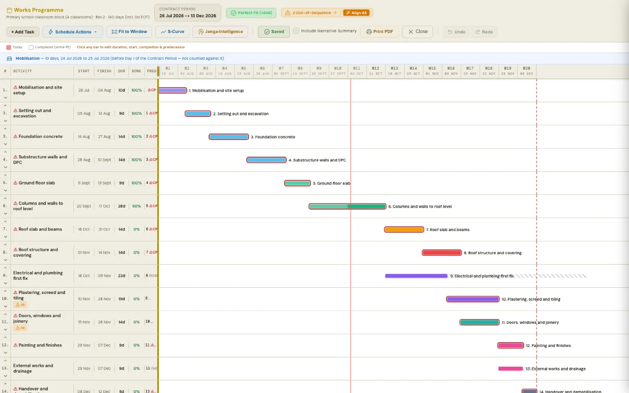Click the warning icon beside Setting out and excavation
Image resolution: width=629 pixels, height=393 pixels.
(x=16, y=111)
